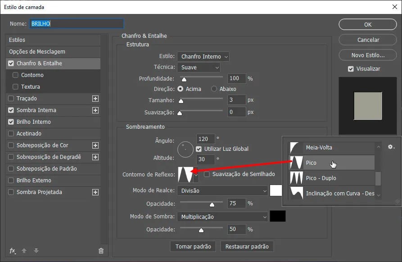Add another Sombra Interna with plus icon
The image size is (402, 262).
[x=95, y=110]
